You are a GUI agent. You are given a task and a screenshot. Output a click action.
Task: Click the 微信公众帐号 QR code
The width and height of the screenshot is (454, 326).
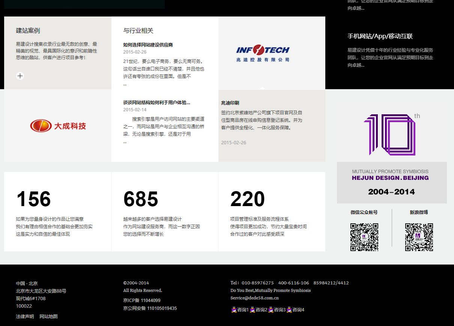point(364,237)
